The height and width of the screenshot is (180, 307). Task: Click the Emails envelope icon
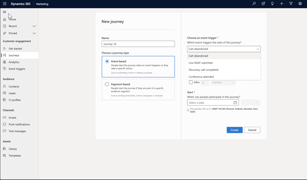[x=4, y=118]
